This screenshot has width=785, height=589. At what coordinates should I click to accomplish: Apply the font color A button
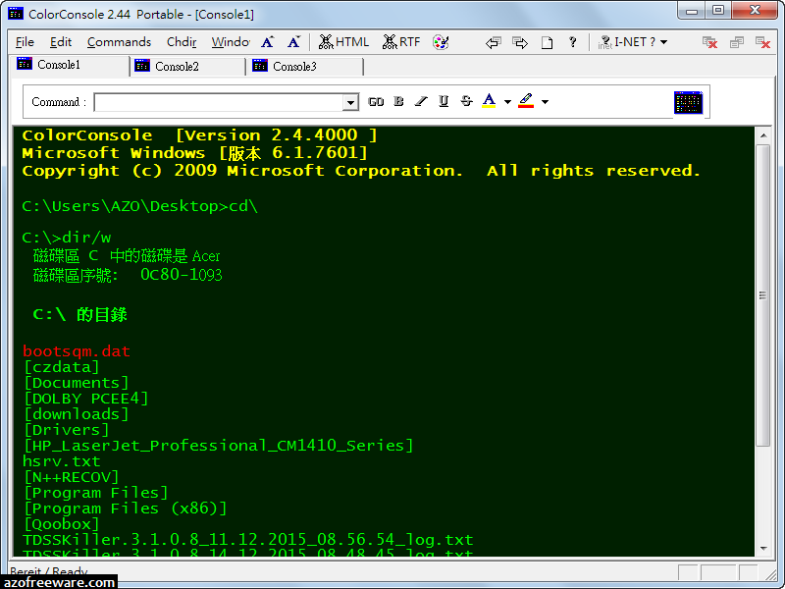[489, 101]
